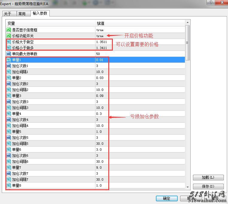The width and height of the screenshot is (228, 204).
Task: Click the 10.0 value of 加仓间隔1
Action: pos(100,72)
